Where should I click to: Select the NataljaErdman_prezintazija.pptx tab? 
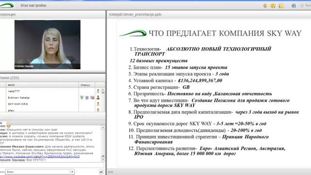(x=135, y=15)
